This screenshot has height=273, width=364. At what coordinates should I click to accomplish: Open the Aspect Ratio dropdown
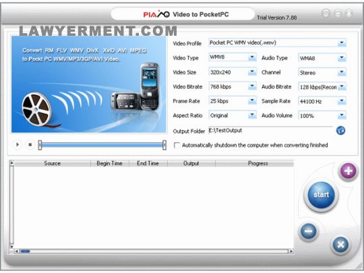pos(252,115)
